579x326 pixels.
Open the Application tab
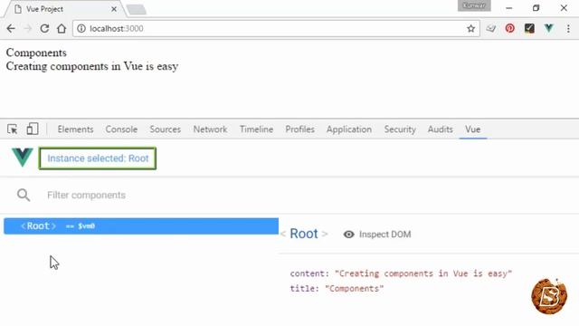click(x=349, y=129)
